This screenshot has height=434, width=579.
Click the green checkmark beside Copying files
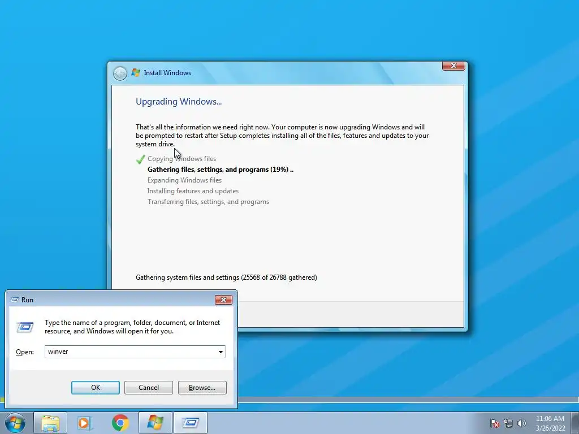tap(140, 159)
